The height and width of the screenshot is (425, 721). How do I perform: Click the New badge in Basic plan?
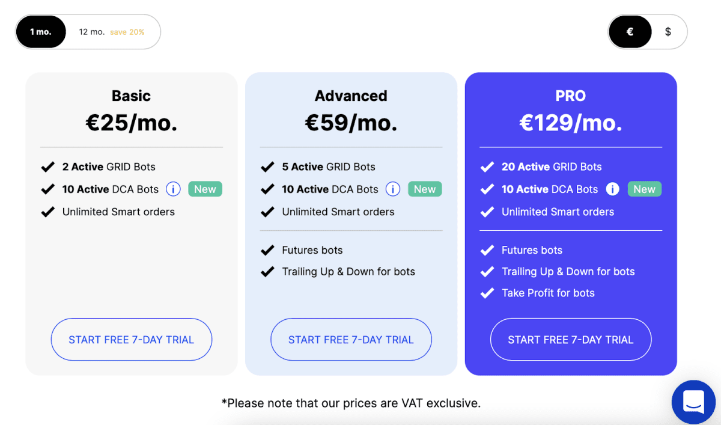(205, 189)
